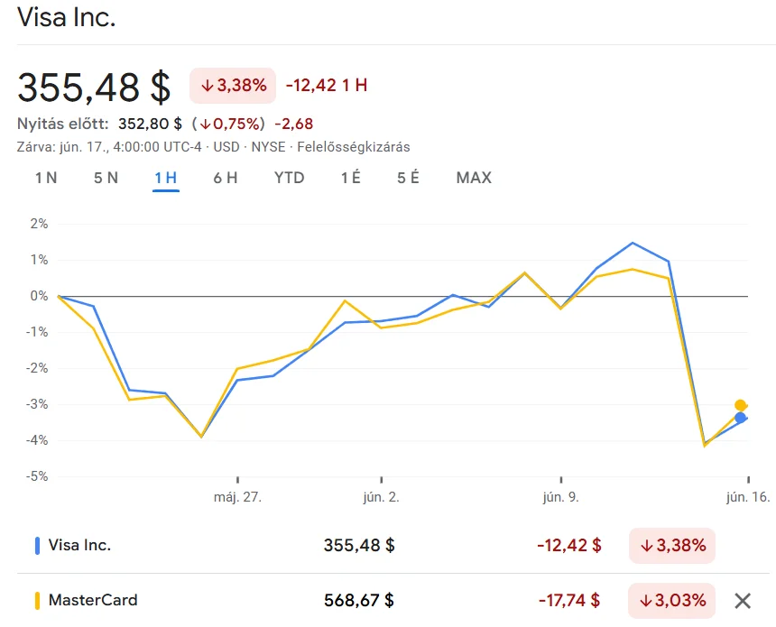This screenshot has width=776, height=627.
Task: Open the 6 H range tab
Action: [x=226, y=178]
